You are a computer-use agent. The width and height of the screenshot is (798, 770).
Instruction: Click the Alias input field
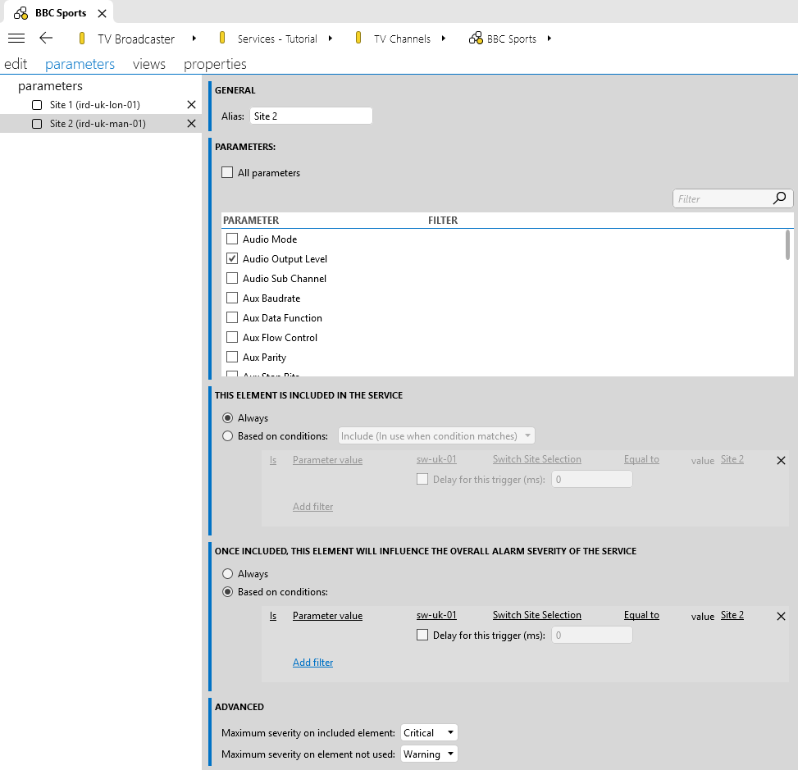click(311, 116)
